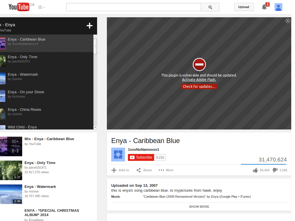Image resolution: width=295 pixels, height=221 pixels.
Task: Click pavel181971 uploader under Only Time suggestion
Action: click(38, 167)
